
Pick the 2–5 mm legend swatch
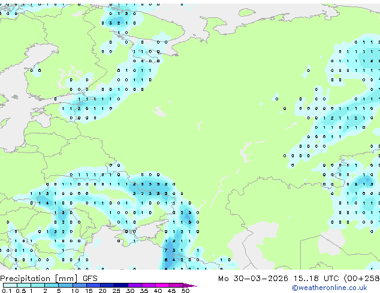coord(52,285)
